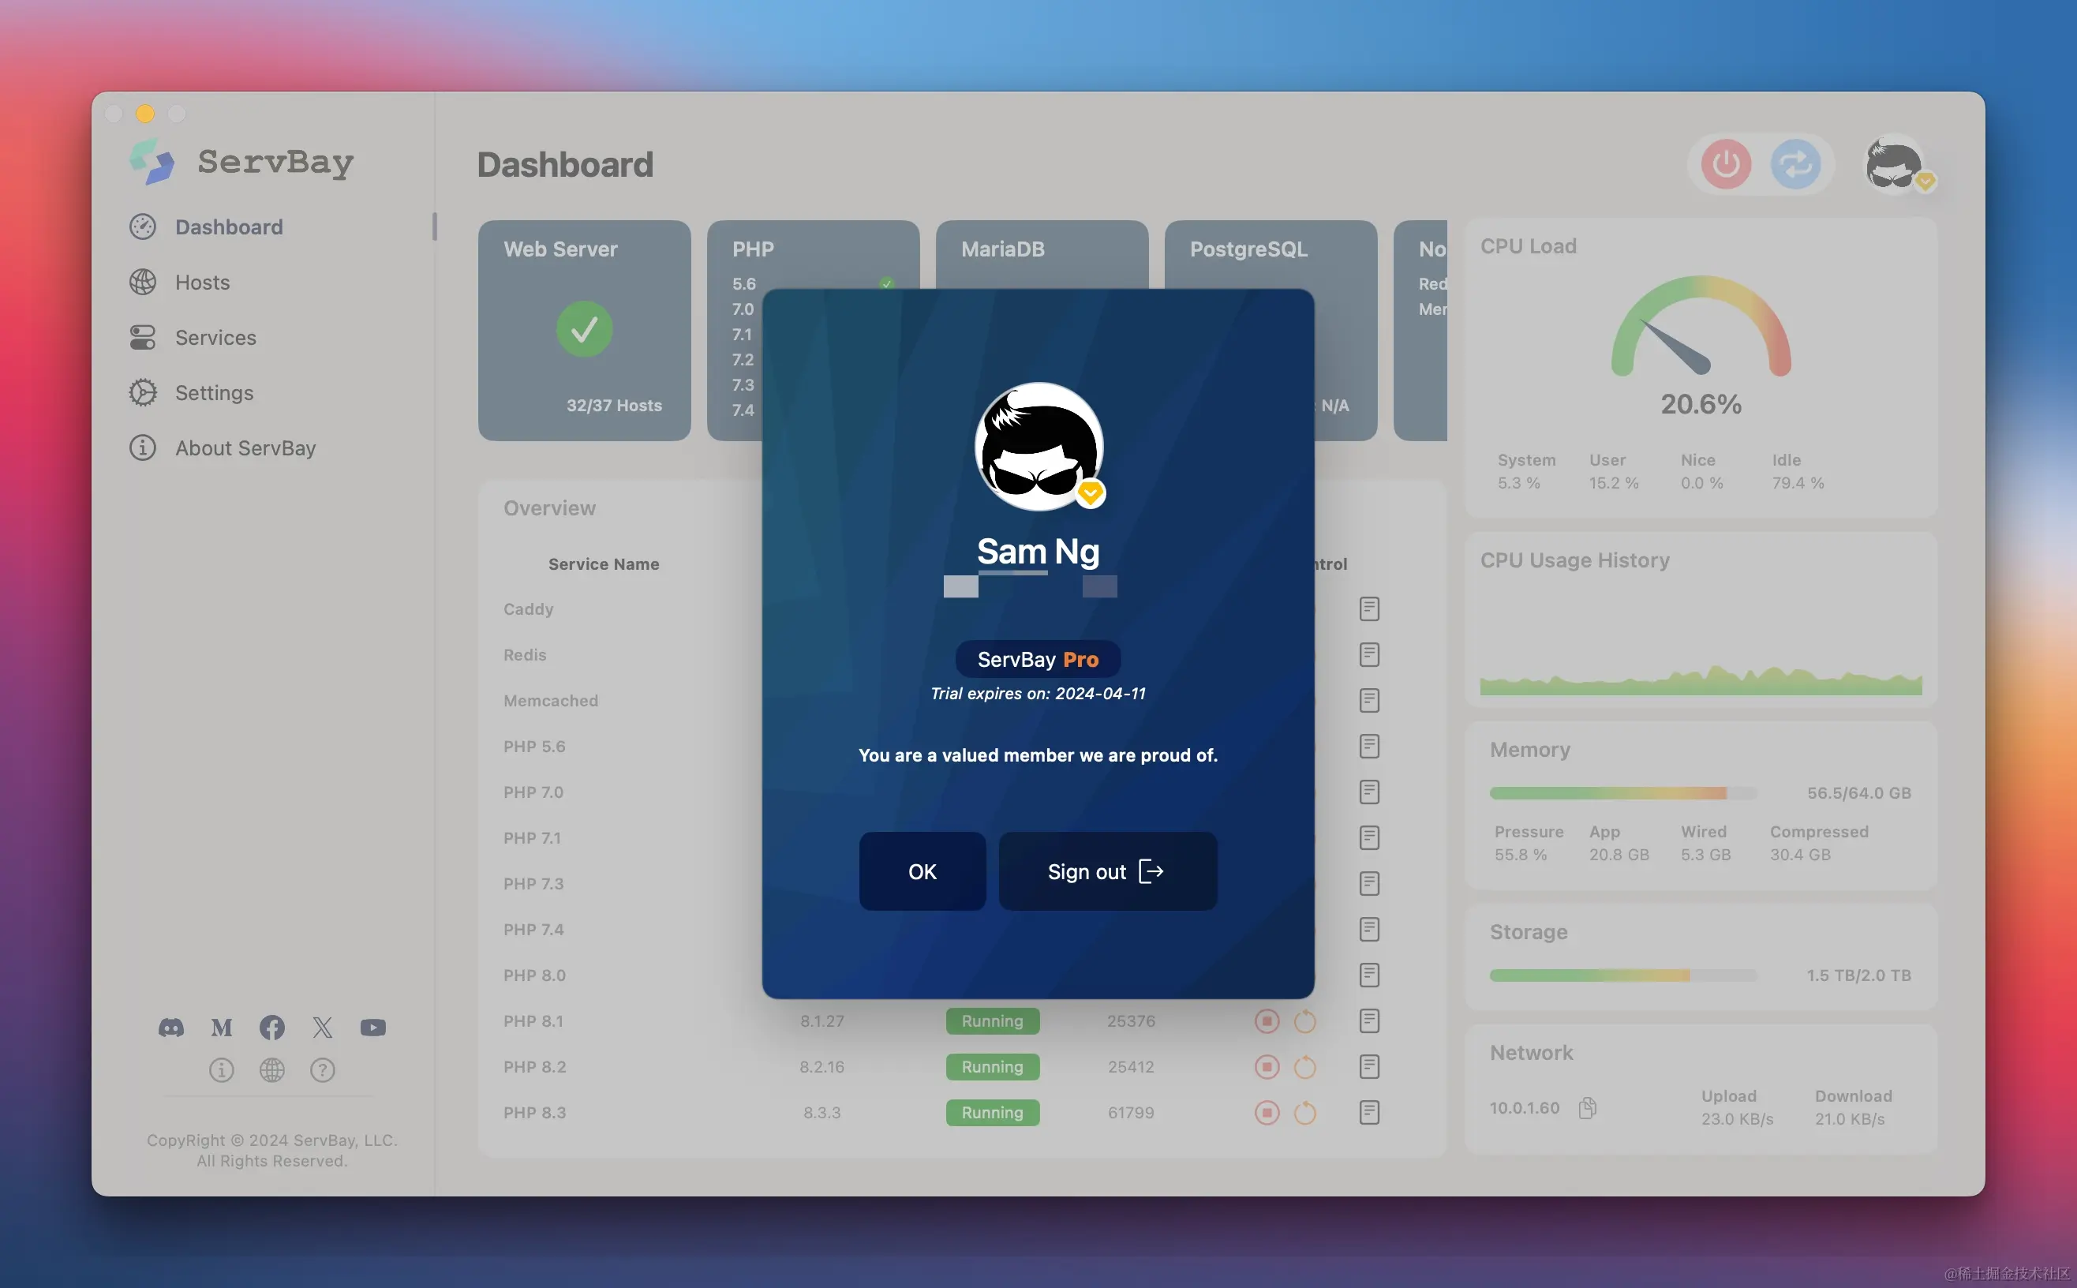This screenshot has width=2077, height=1288.
Task: Click the Web Server status card
Action: click(584, 331)
